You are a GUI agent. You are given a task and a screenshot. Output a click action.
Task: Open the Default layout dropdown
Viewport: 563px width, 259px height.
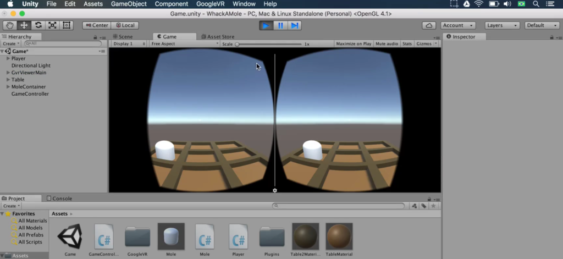tap(542, 25)
